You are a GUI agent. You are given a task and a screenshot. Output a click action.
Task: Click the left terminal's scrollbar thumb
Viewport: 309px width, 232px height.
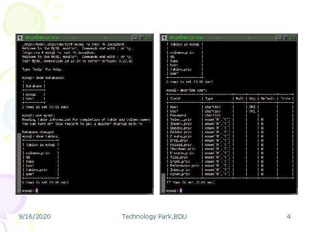pyautogui.click(x=19, y=163)
